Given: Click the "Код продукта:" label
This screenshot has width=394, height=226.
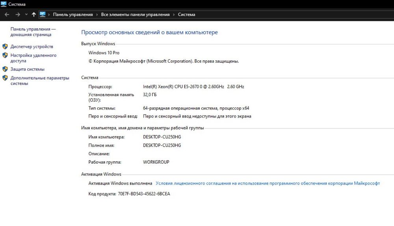Looking at the screenshot, I should click(102, 194).
